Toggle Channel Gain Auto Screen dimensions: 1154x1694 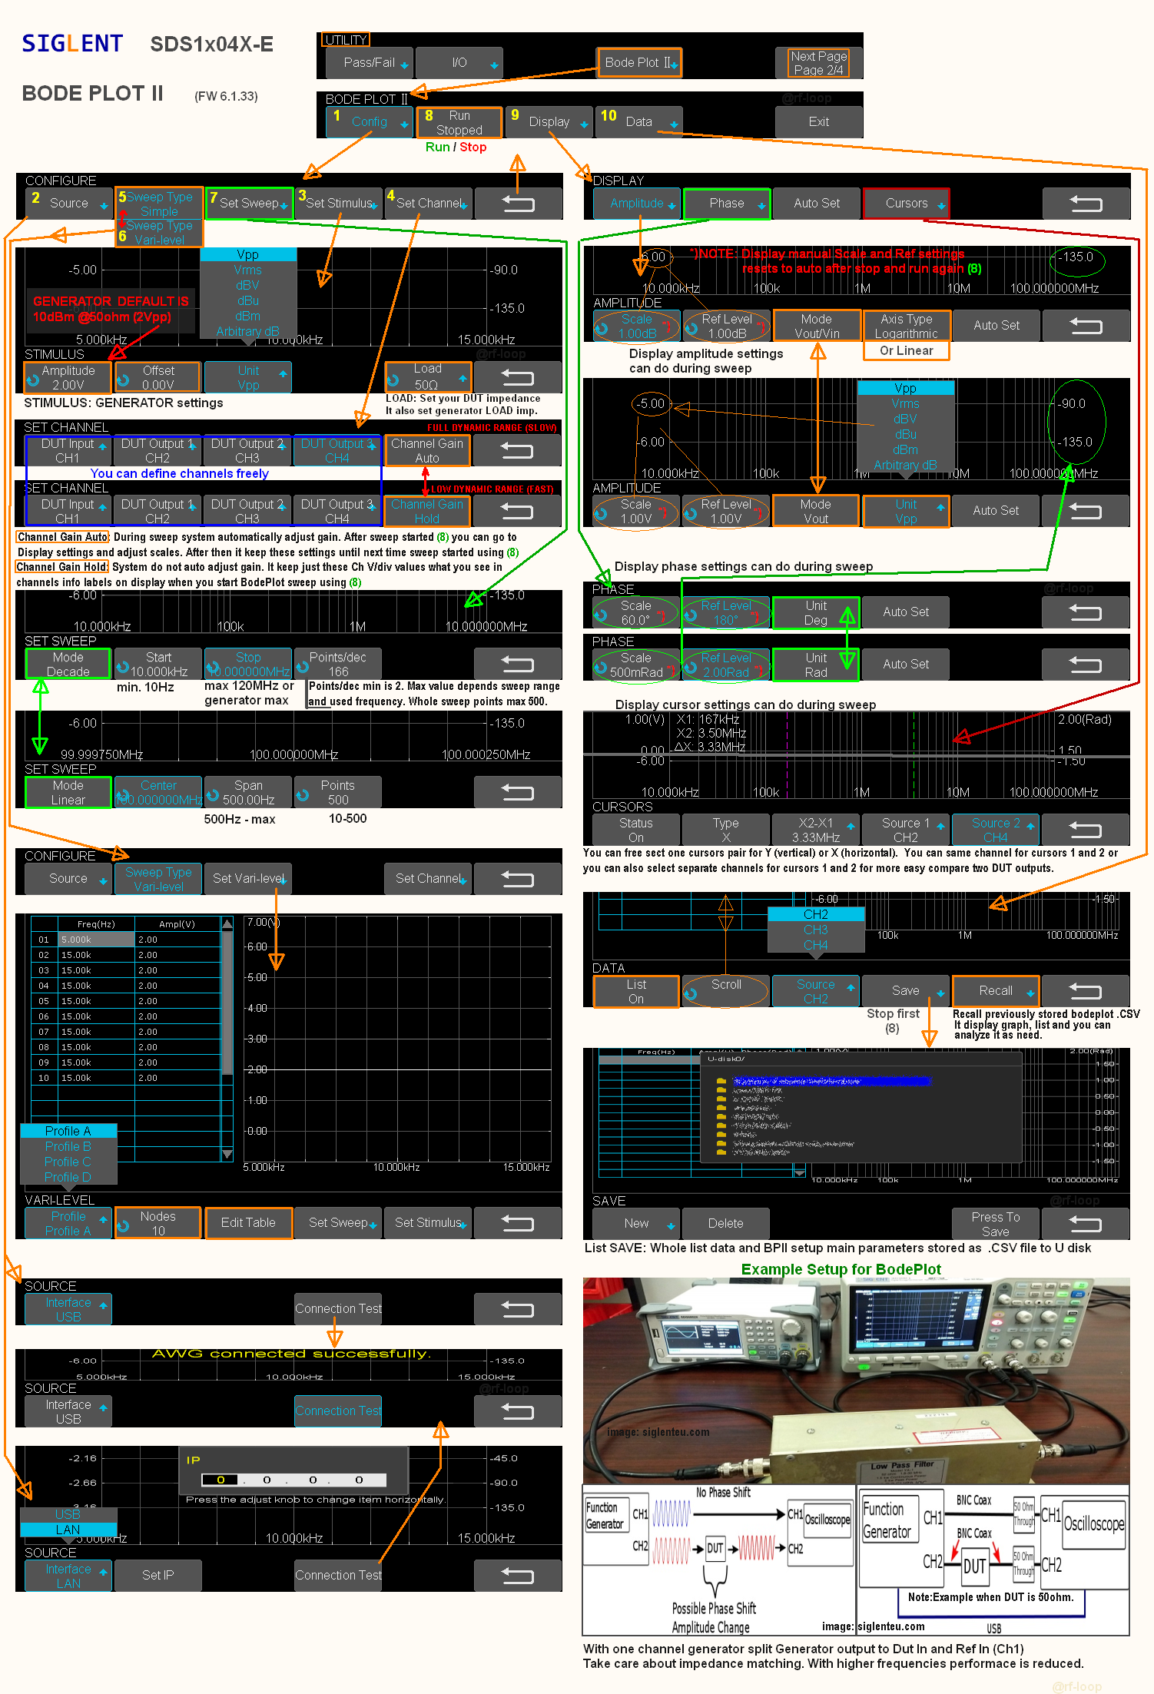[427, 450]
